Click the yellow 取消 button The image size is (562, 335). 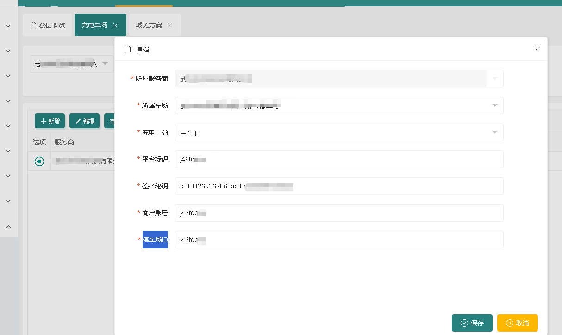click(x=517, y=323)
